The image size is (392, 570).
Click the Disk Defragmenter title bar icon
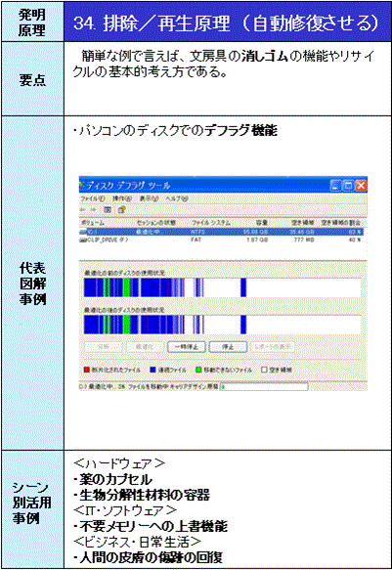(82, 186)
